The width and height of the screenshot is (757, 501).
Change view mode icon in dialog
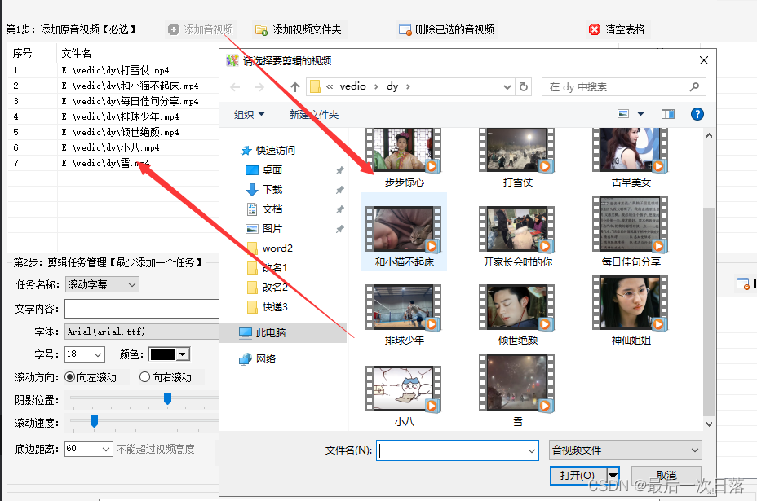coord(624,114)
